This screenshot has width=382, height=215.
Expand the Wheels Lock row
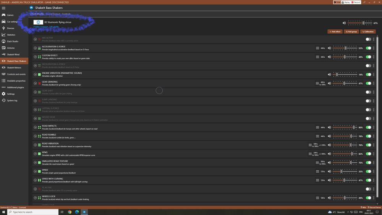tap(35, 198)
